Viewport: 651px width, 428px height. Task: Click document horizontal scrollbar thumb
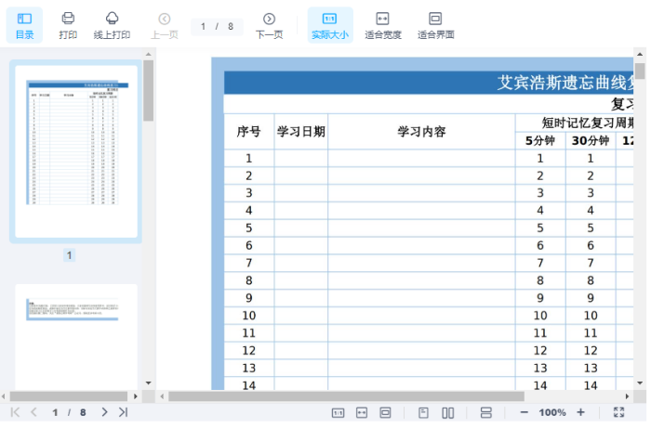(x=346, y=397)
